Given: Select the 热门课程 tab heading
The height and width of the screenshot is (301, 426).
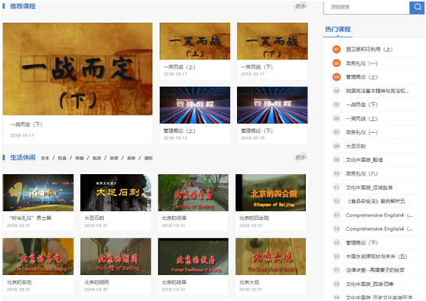Looking at the screenshot, I should [338, 29].
